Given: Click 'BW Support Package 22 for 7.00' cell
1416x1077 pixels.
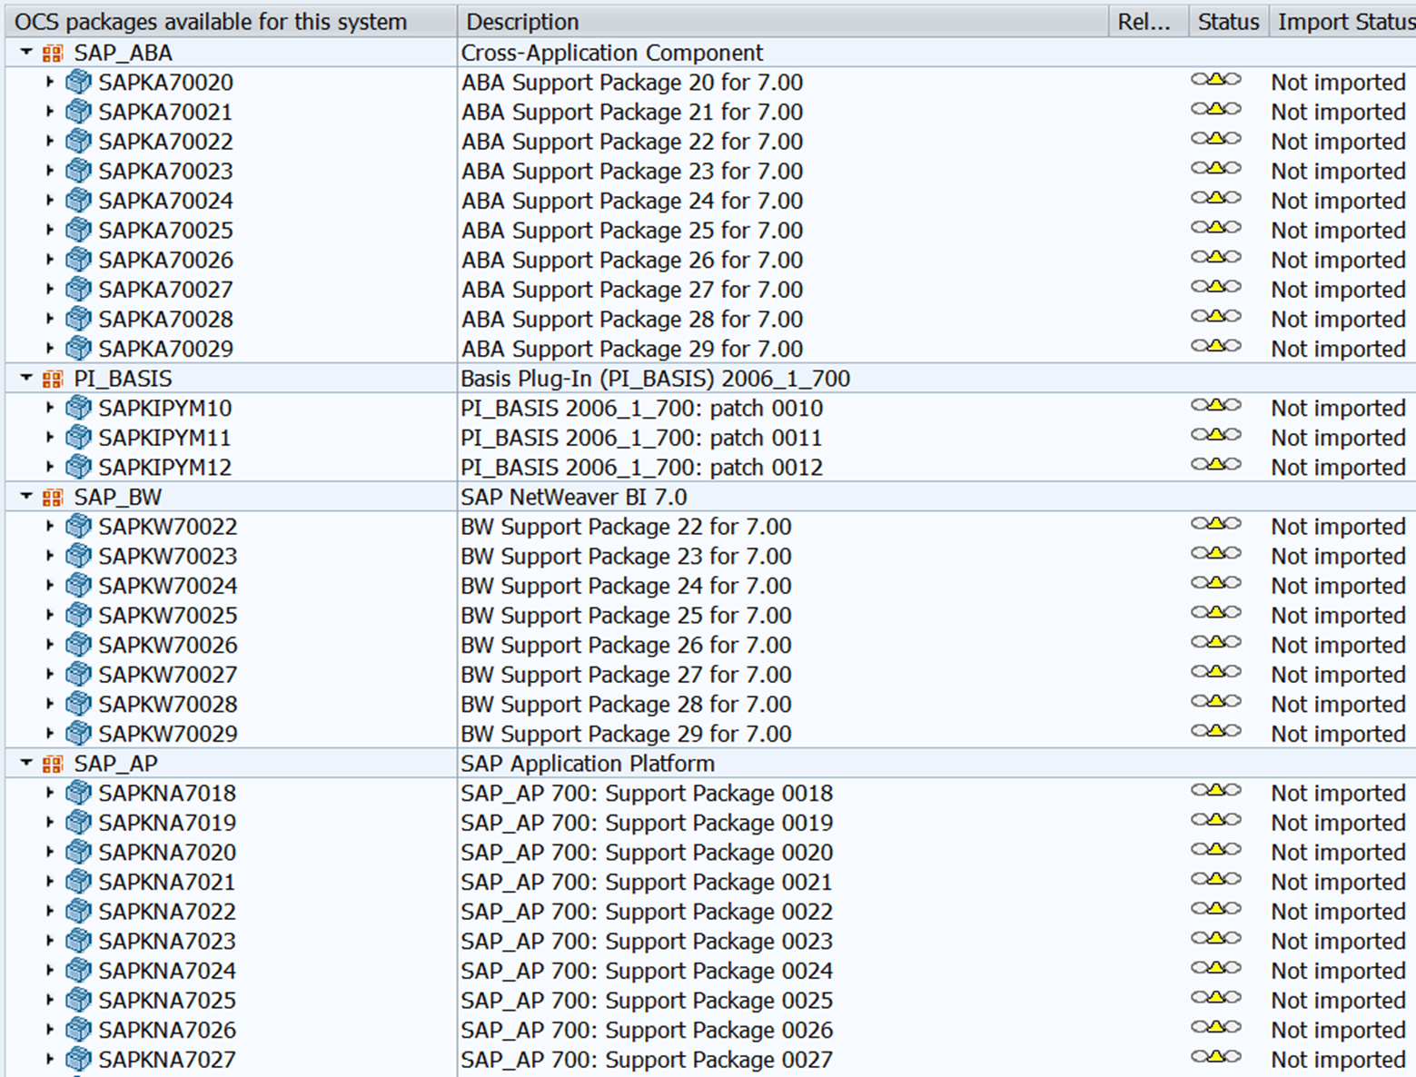Looking at the screenshot, I should (x=627, y=527).
